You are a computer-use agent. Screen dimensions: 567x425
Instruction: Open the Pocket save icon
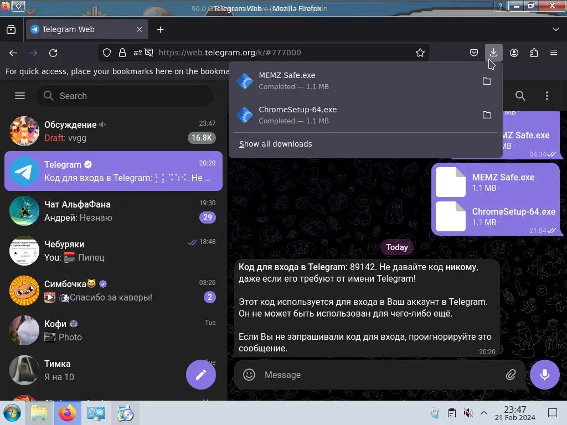474,53
